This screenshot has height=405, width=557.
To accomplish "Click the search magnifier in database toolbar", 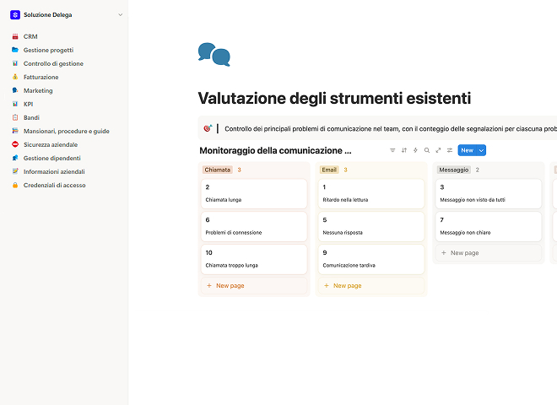I will click(427, 150).
